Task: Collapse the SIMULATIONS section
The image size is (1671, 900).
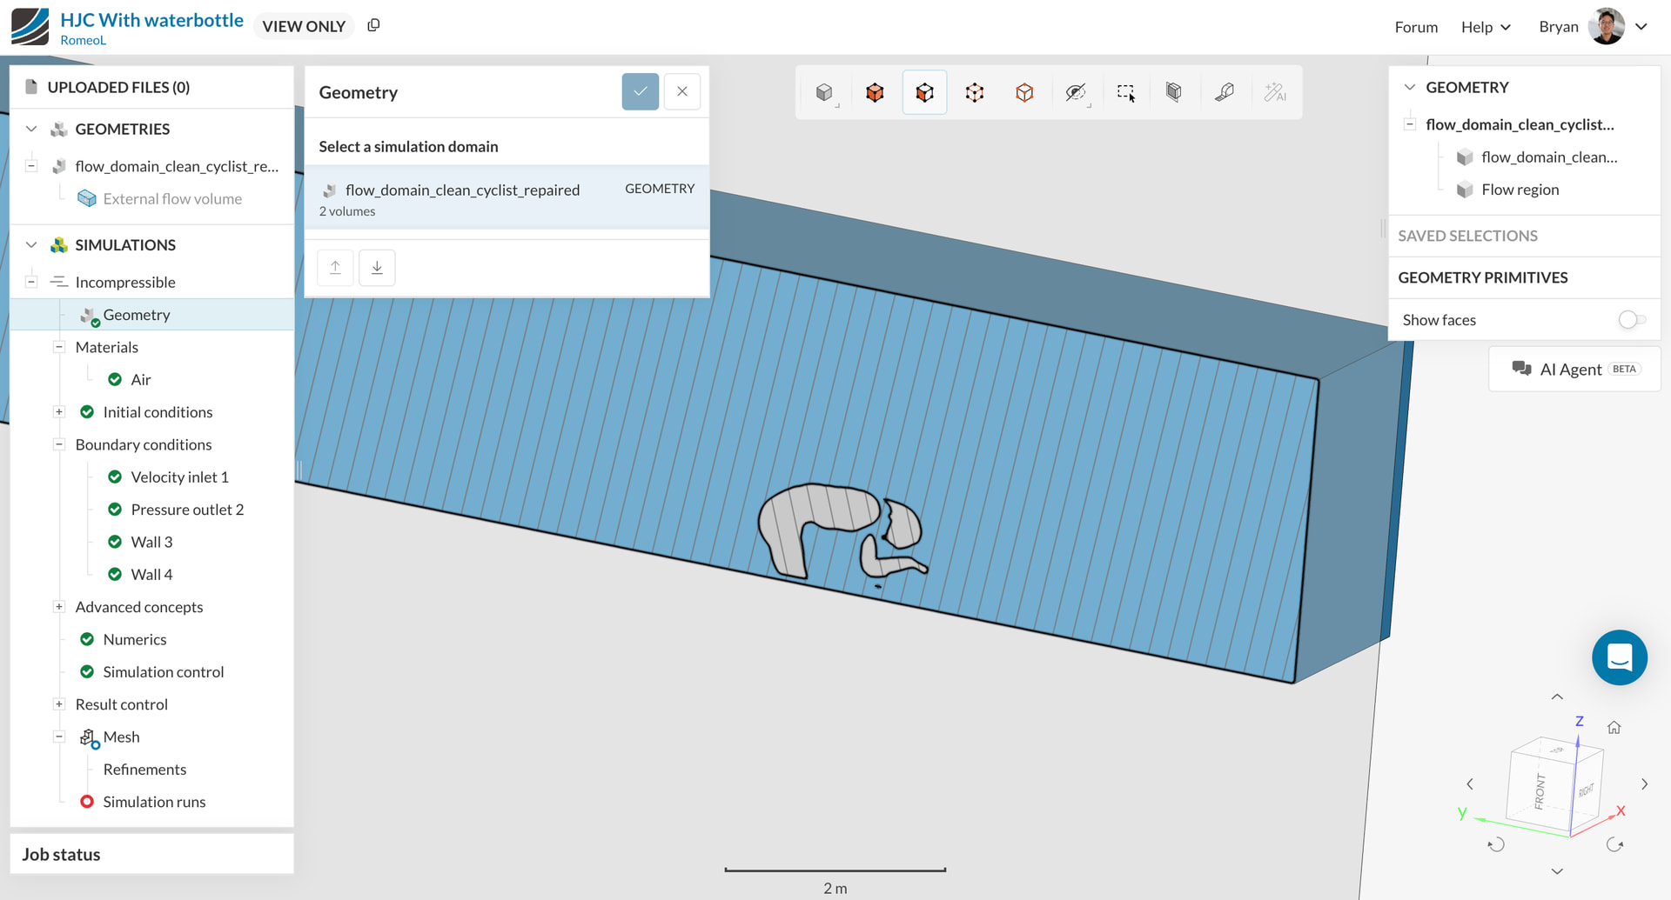Action: [31, 245]
